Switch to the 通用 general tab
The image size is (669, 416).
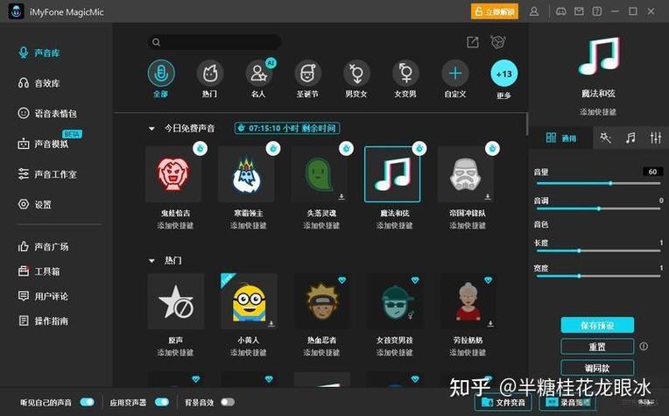coord(561,137)
